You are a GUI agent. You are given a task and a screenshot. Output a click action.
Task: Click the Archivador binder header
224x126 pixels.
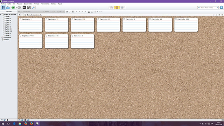point(9,12)
